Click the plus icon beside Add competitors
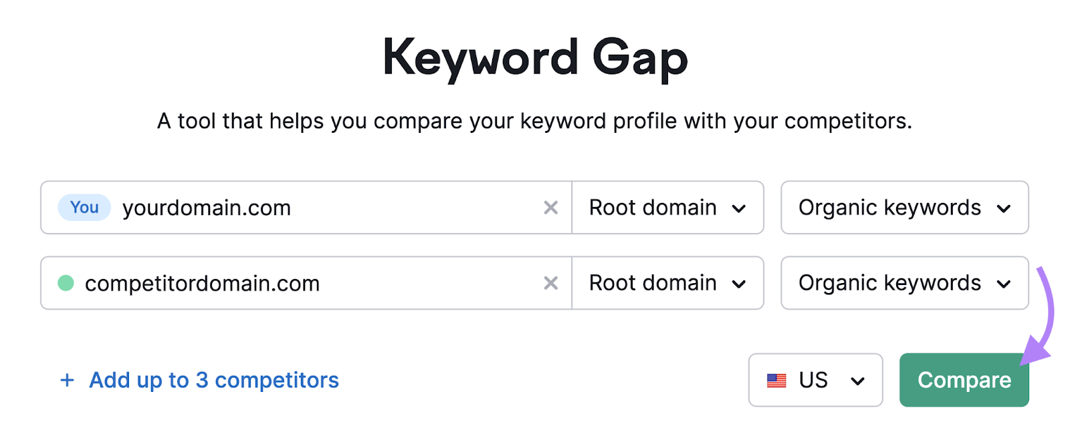The height and width of the screenshot is (442, 1070). (68, 380)
